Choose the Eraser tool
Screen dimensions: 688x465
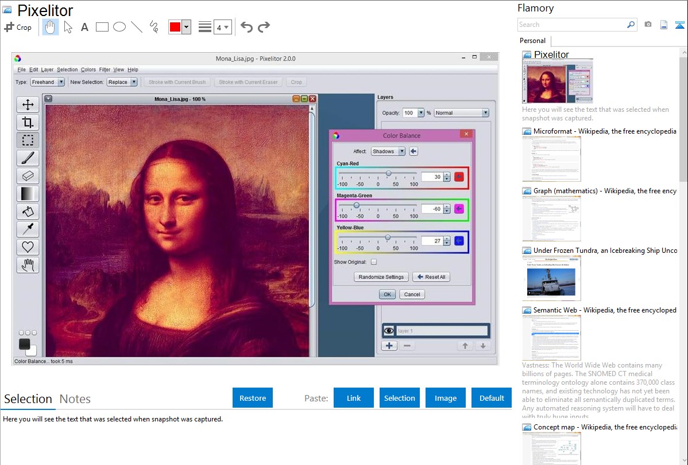click(28, 176)
